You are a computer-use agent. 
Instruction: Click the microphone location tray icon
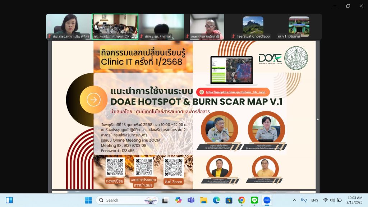(x=304, y=200)
